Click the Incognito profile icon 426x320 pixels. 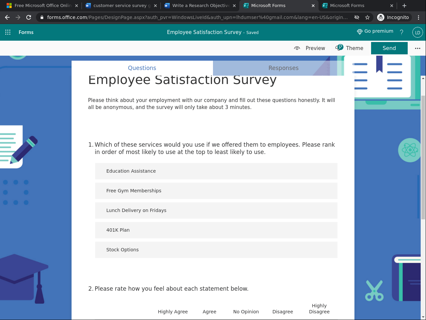pos(380,17)
